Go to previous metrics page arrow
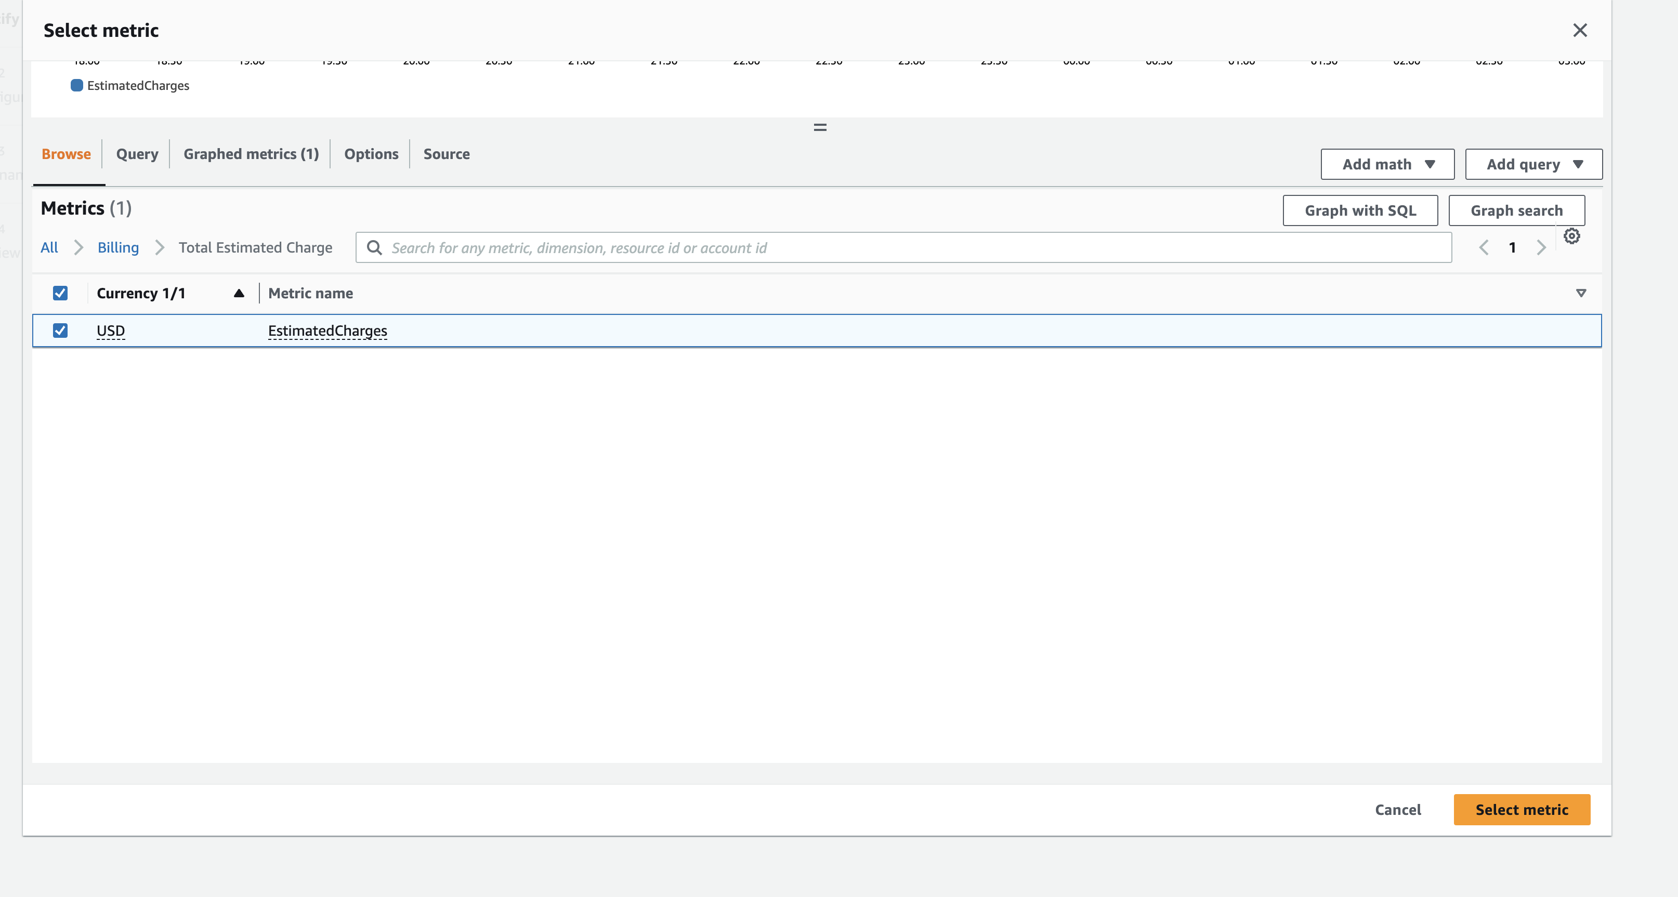1678x897 pixels. pyautogui.click(x=1483, y=247)
